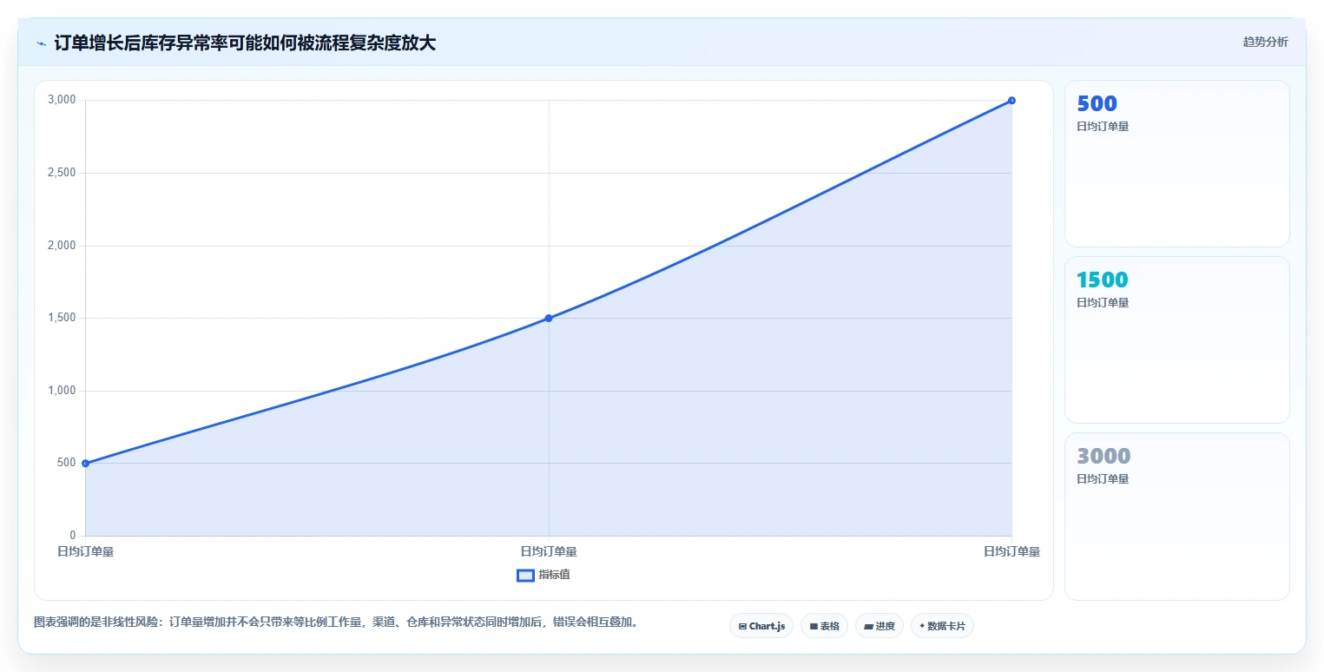Click the card number 1500
The image size is (1324, 672).
pos(1103,280)
